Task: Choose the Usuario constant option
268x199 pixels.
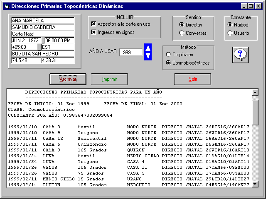Action: [x=230, y=33]
